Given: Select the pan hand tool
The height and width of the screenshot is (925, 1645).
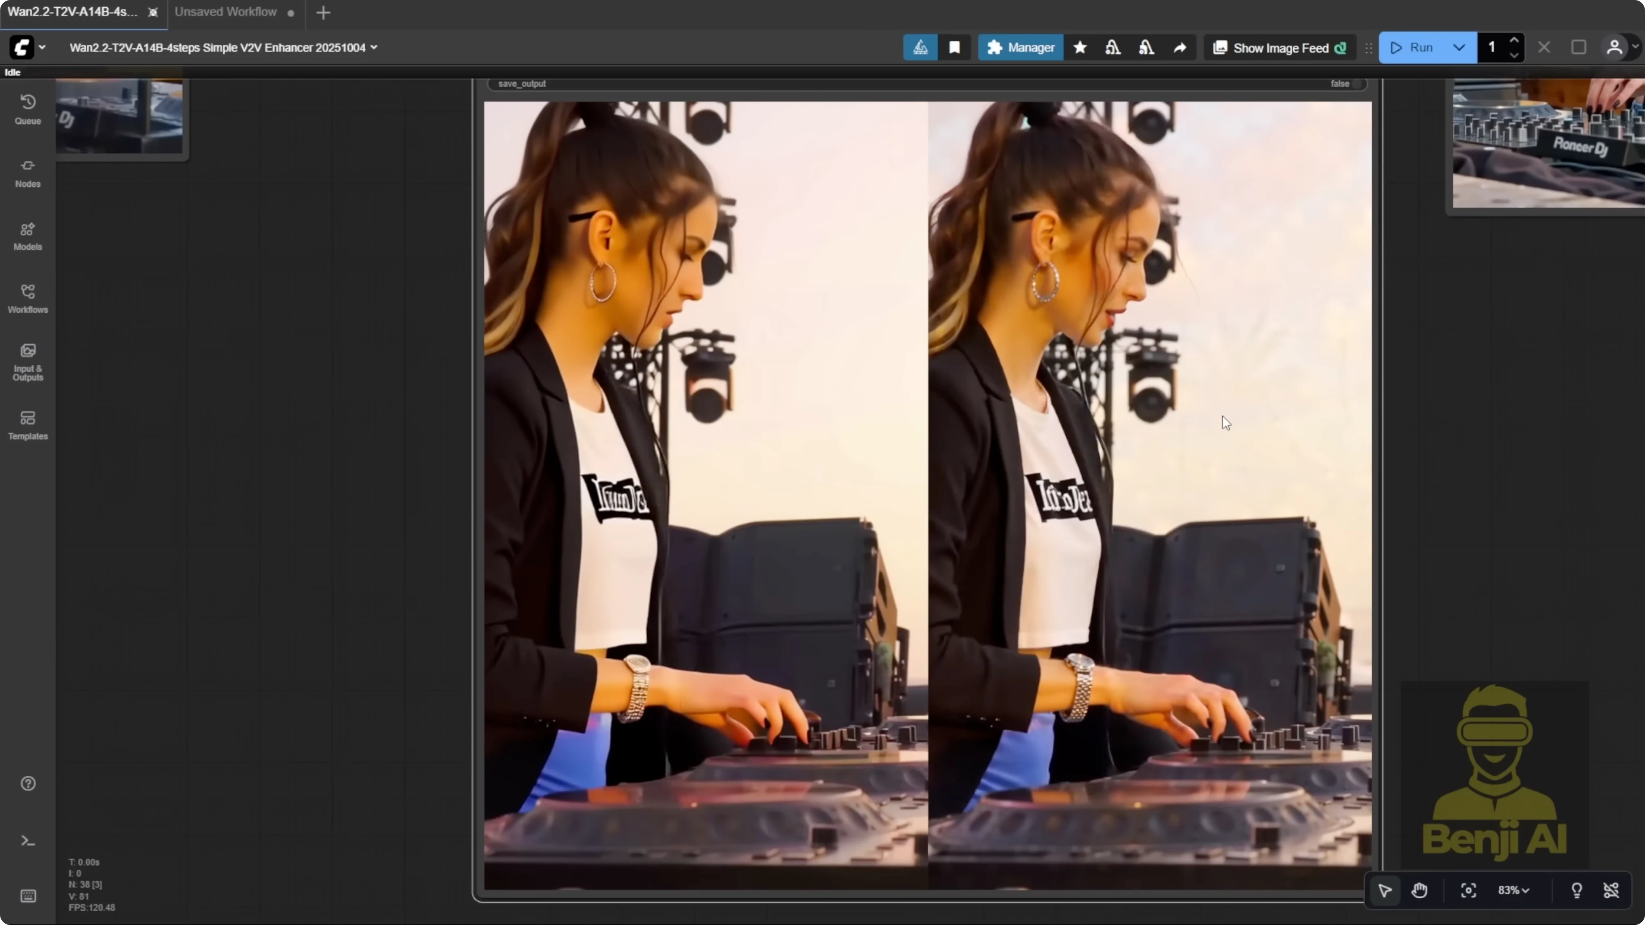Looking at the screenshot, I should [1419, 891].
